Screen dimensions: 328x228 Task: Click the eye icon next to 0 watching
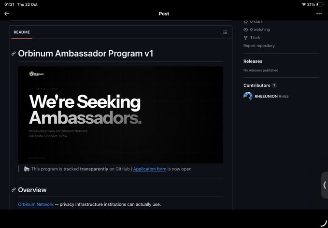click(x=245, y=29)
